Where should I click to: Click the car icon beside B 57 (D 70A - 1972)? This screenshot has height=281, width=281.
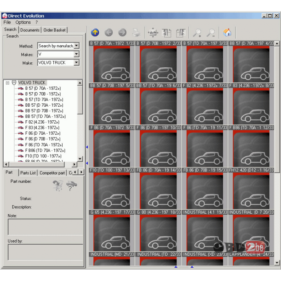coord(21,88)
